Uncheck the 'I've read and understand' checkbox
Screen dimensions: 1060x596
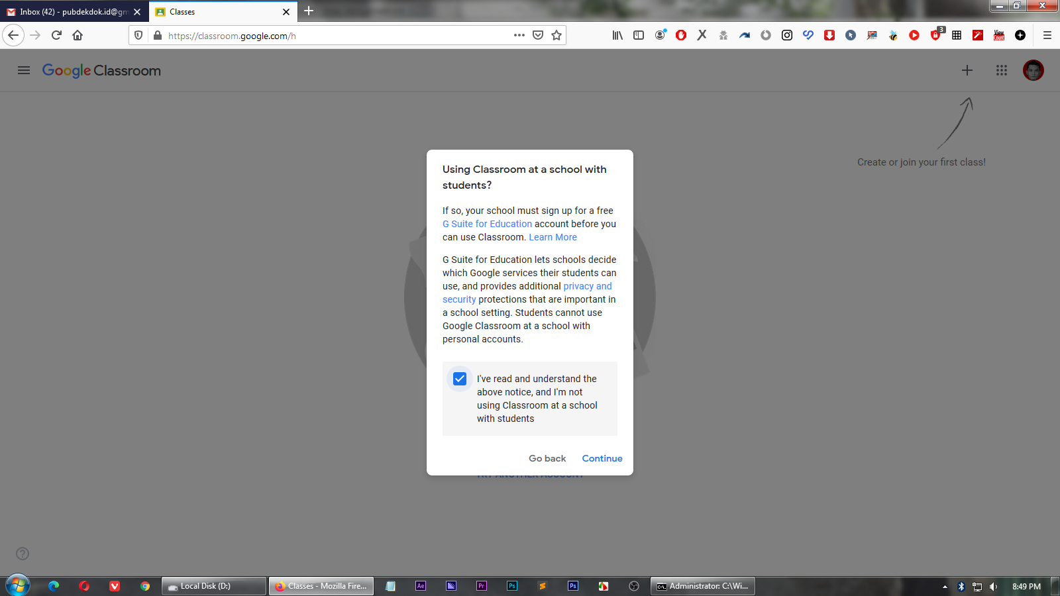pos(460,379)
